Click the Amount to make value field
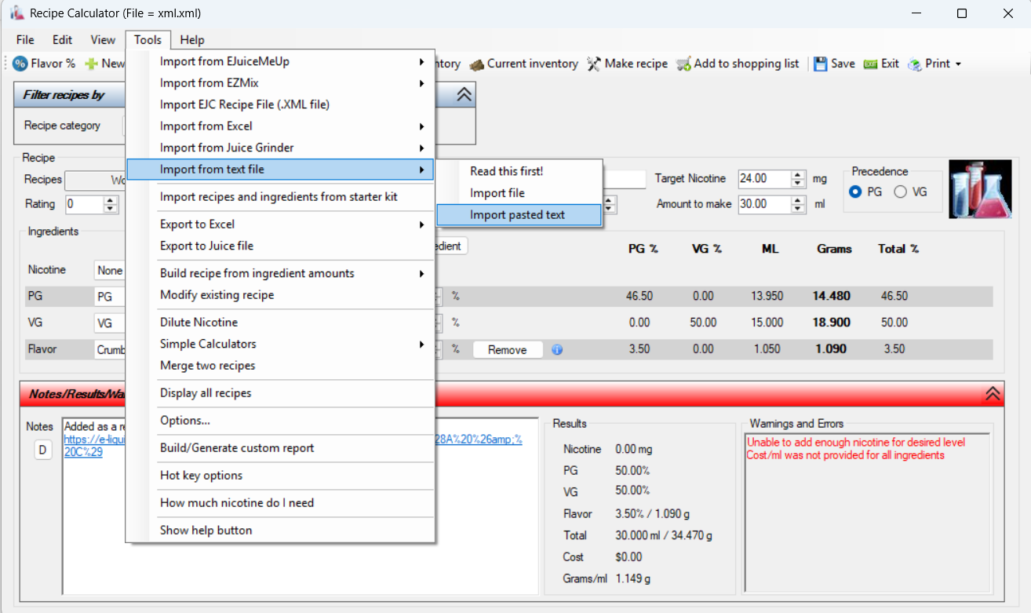The height and width of the screenshot is (613, 1031). point(763,204)
